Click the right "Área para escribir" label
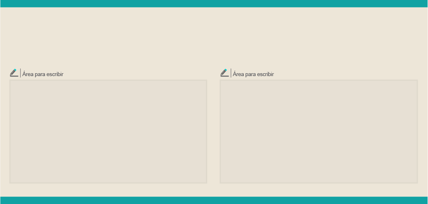 click(253, 74)
